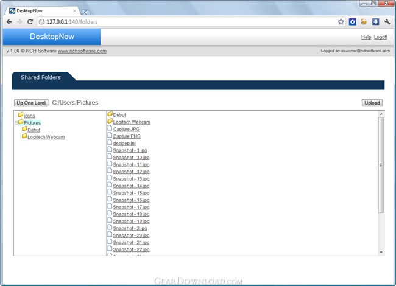This screenshot has width=396, height=286.
Task: Open Snapshot - 20.jpg
Action: pyautogui.click(x=131, y=235)
